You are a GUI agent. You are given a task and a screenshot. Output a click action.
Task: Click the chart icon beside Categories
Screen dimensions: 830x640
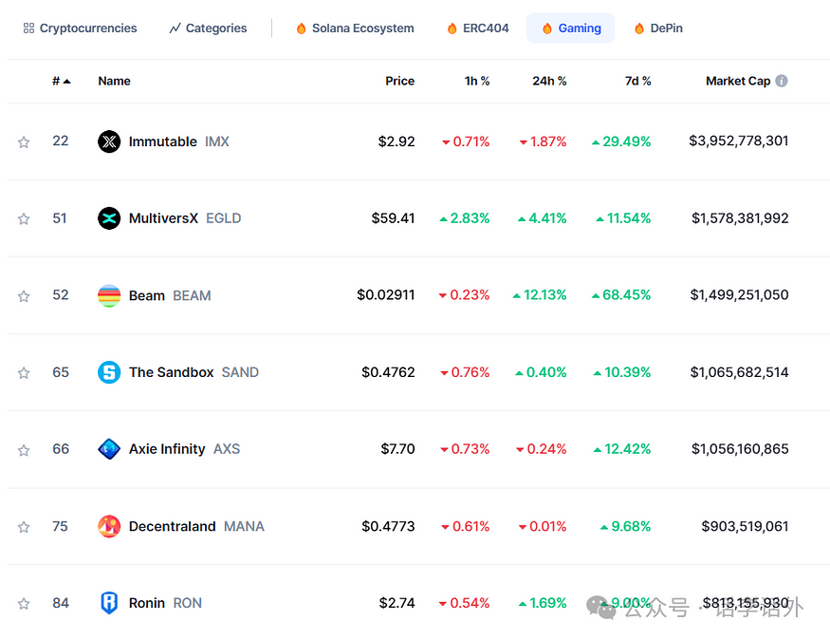tap(175, 28)
